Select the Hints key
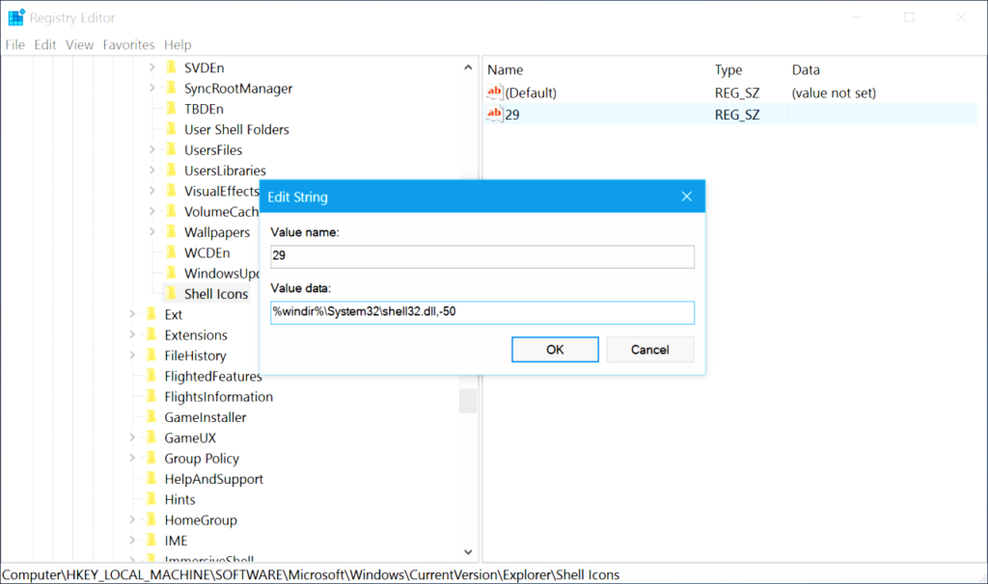Viewport: 988px width, 584px height. click(x=179, y=499)
